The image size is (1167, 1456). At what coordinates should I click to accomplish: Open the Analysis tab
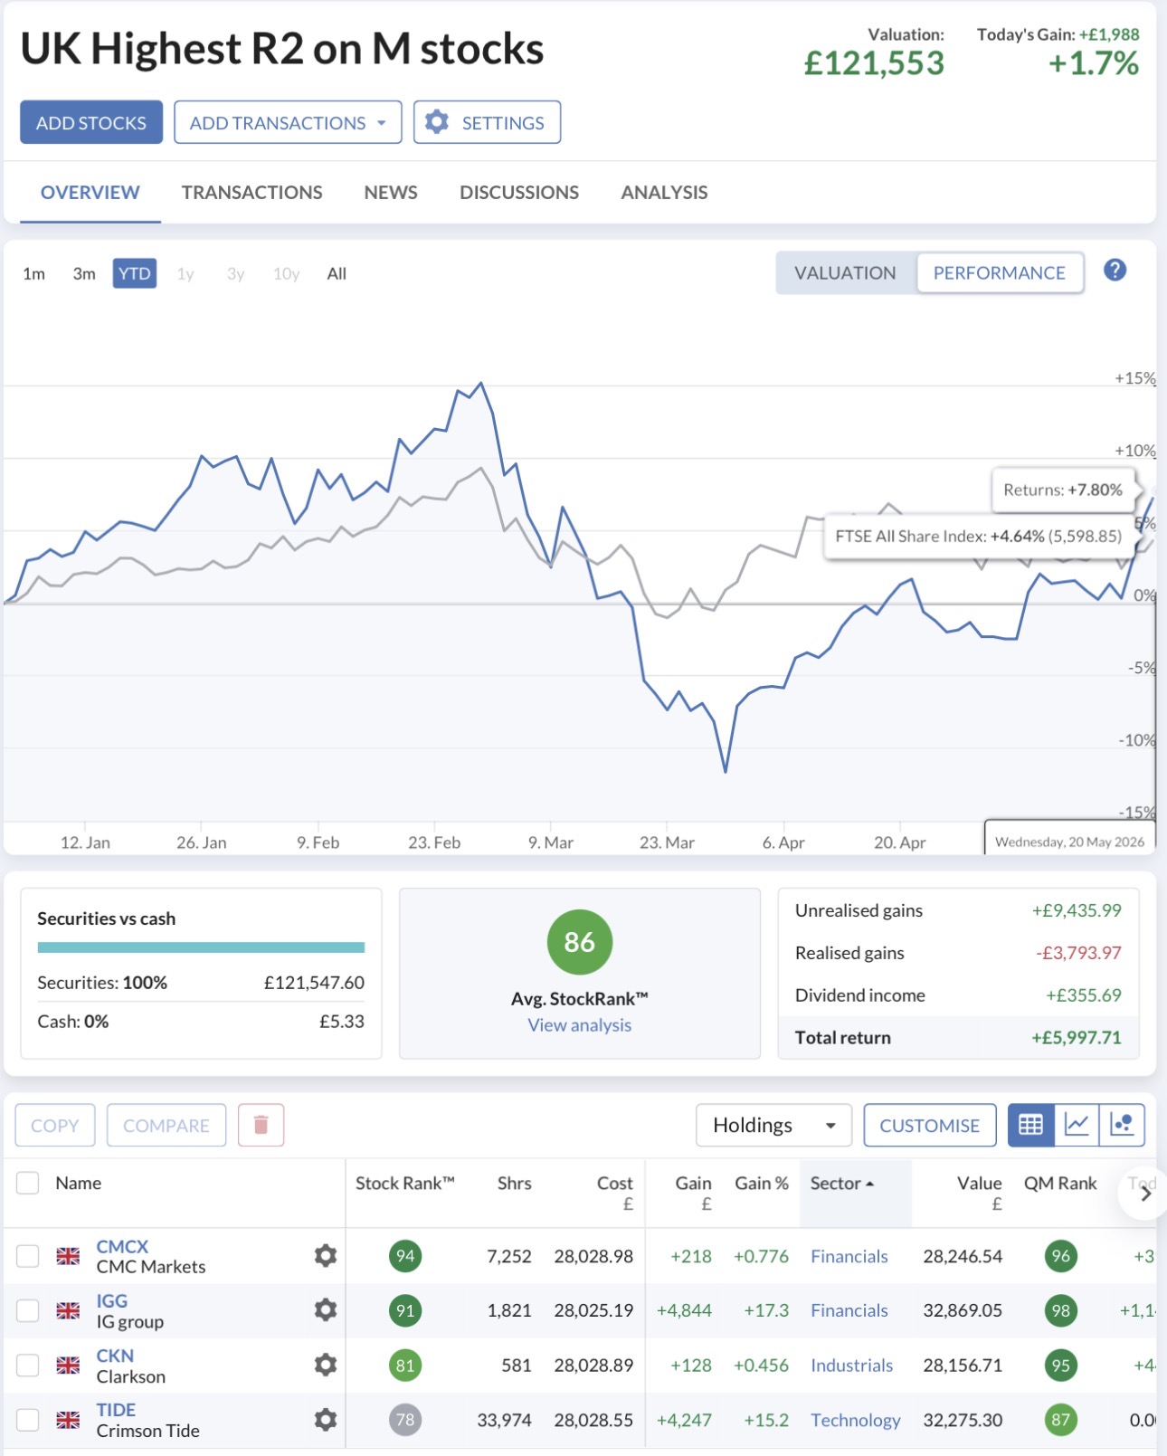[664, 193]
